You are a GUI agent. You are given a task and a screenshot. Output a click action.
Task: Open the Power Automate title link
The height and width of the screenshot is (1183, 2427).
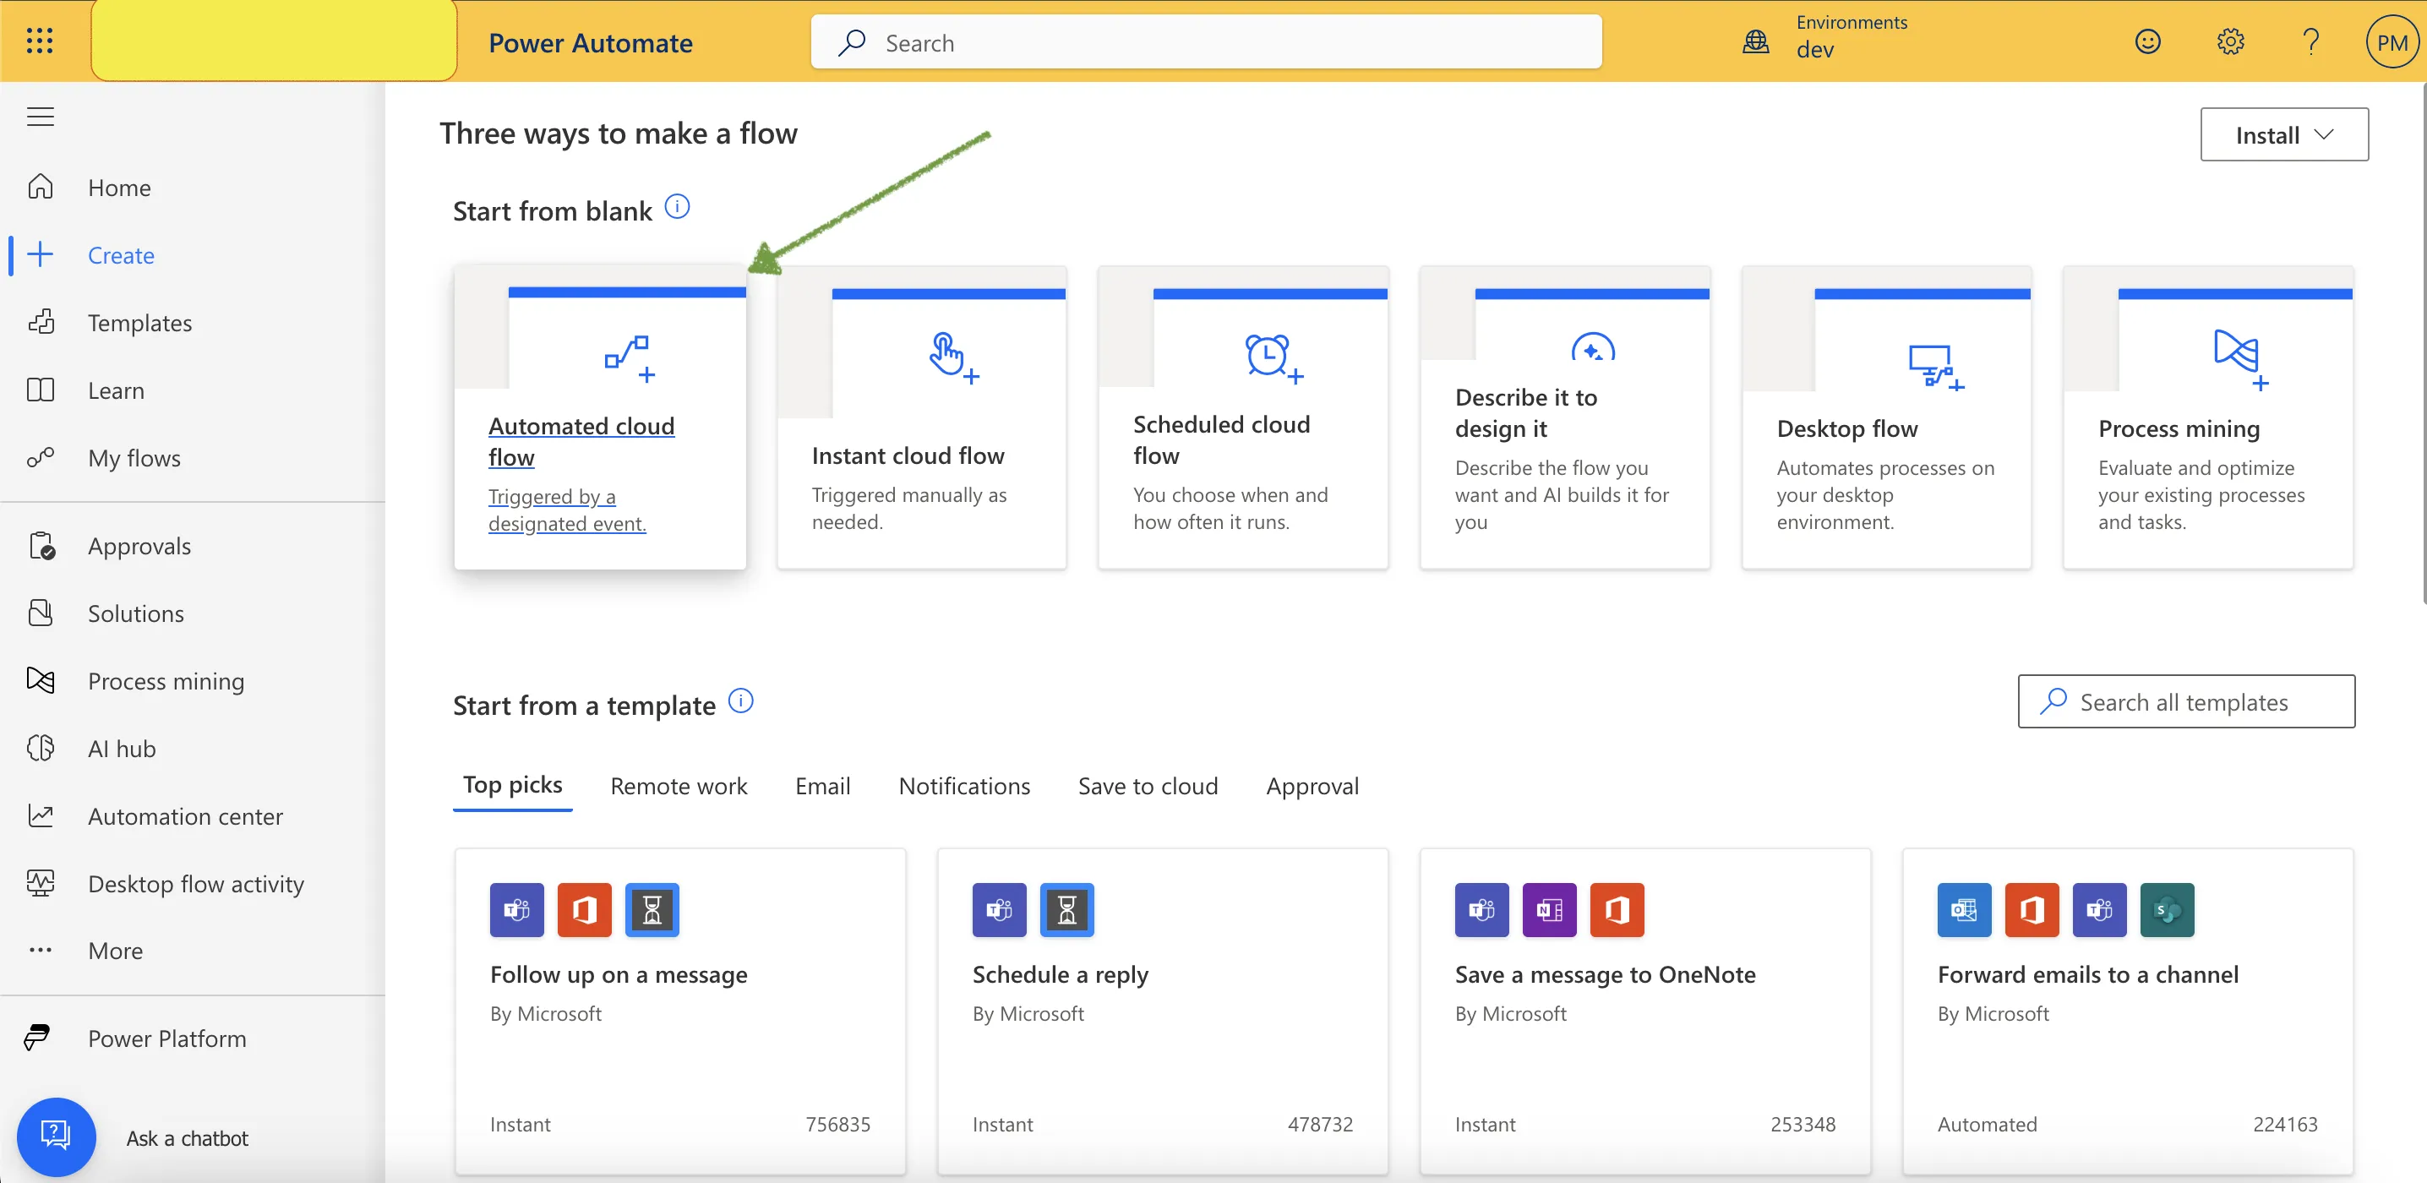click(x=590, y=42)
